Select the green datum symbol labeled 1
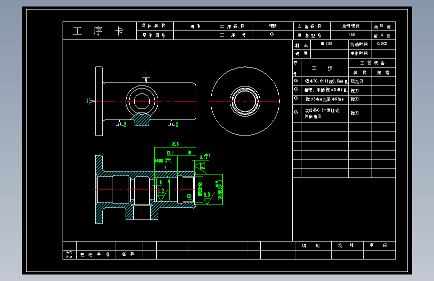Image resolution: width=434 pixels, height=281 pixels. [x=90, y=101]
